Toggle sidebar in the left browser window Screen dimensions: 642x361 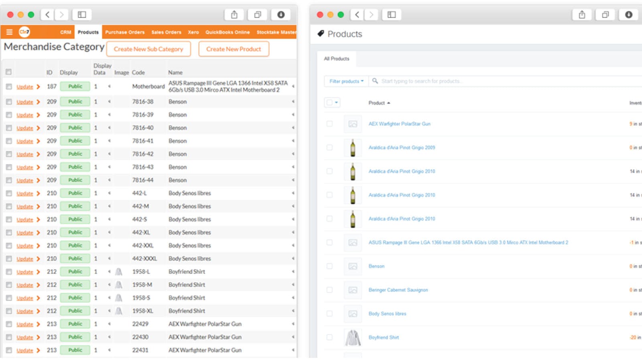82,15
